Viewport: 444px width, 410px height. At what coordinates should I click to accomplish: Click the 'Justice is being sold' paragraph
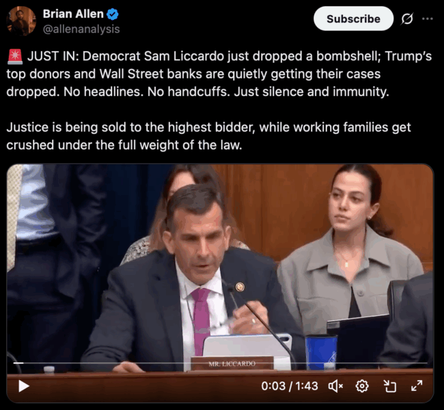click(x=208, y=136)
